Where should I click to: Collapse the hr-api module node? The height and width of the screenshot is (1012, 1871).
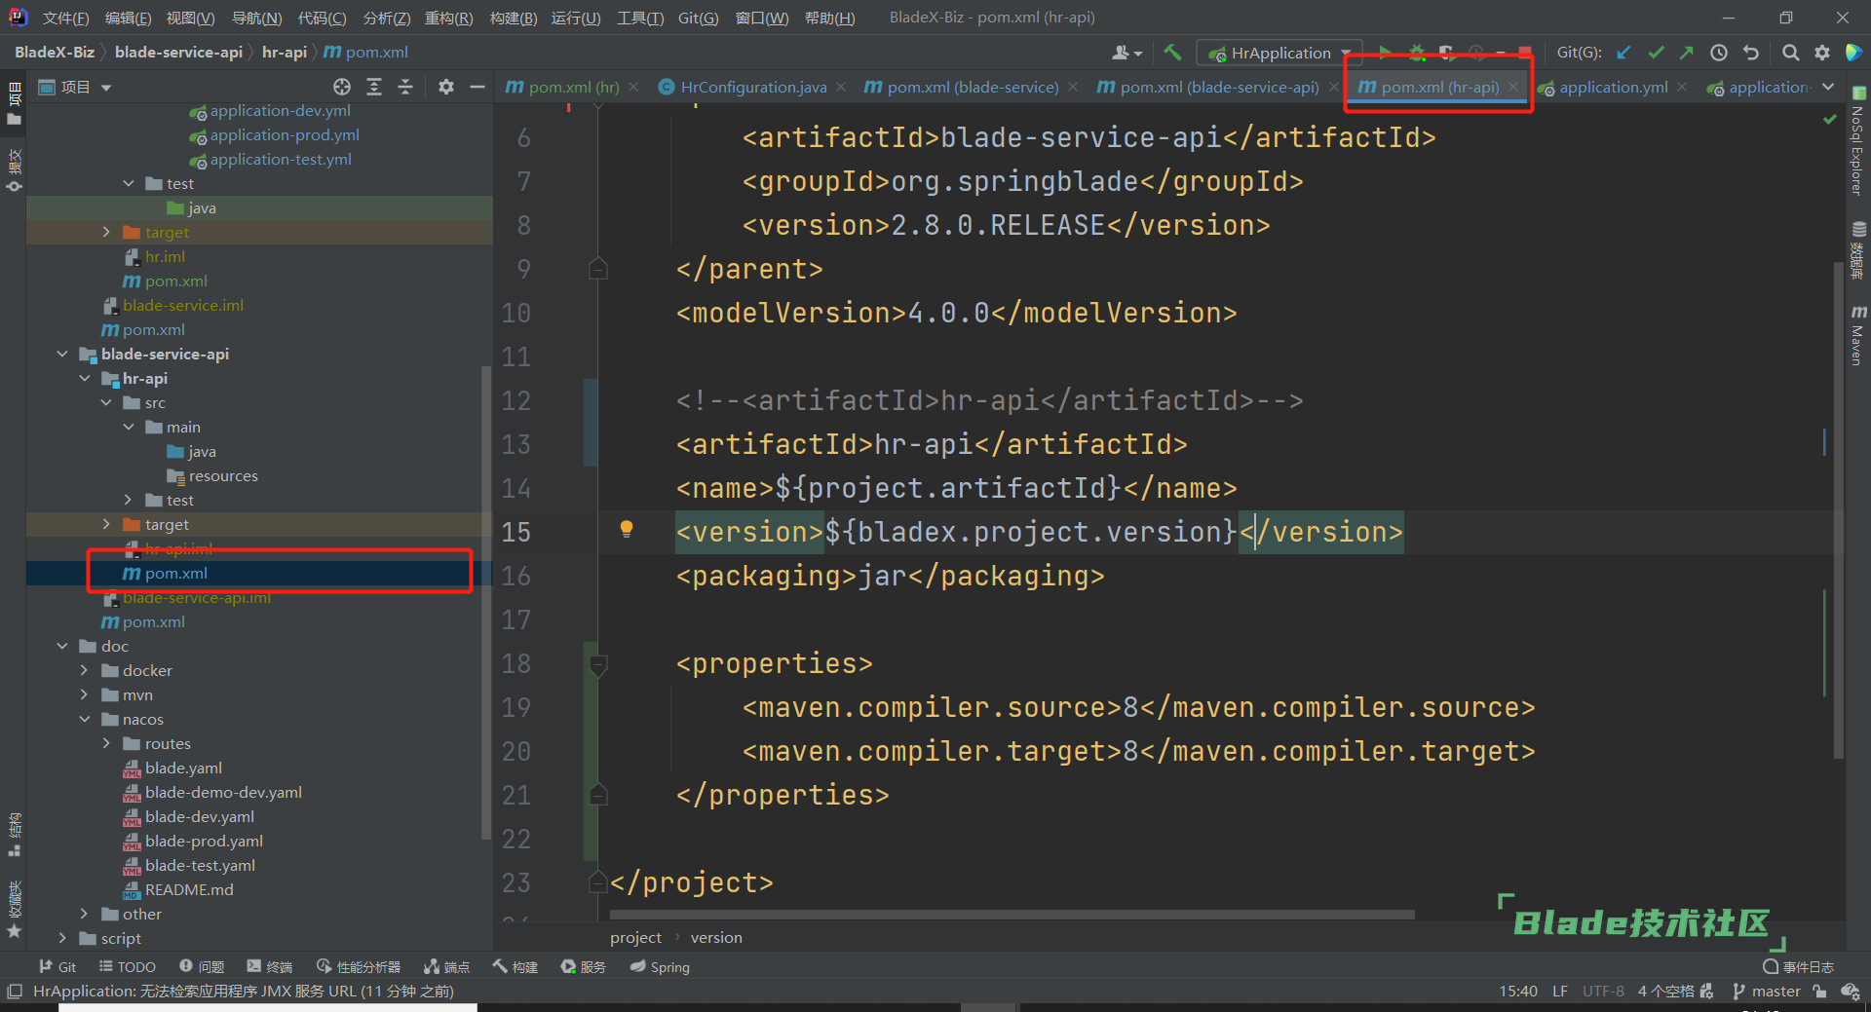pos(85,378)
